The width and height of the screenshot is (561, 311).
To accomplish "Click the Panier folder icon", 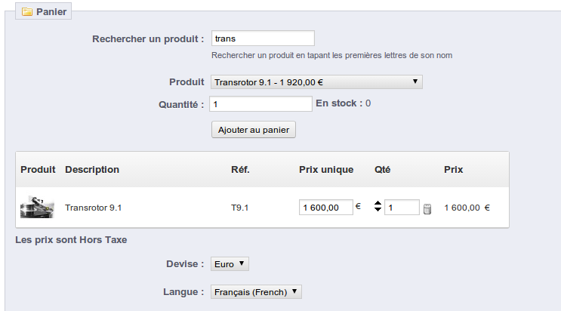I will tap(27, 12).
